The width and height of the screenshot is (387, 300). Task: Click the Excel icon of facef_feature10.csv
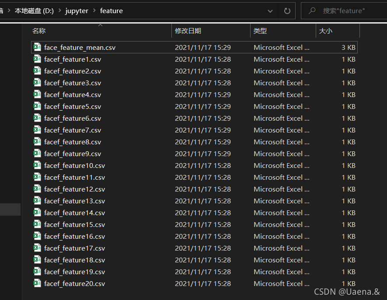pyautogui.click(x=37, y=165)
